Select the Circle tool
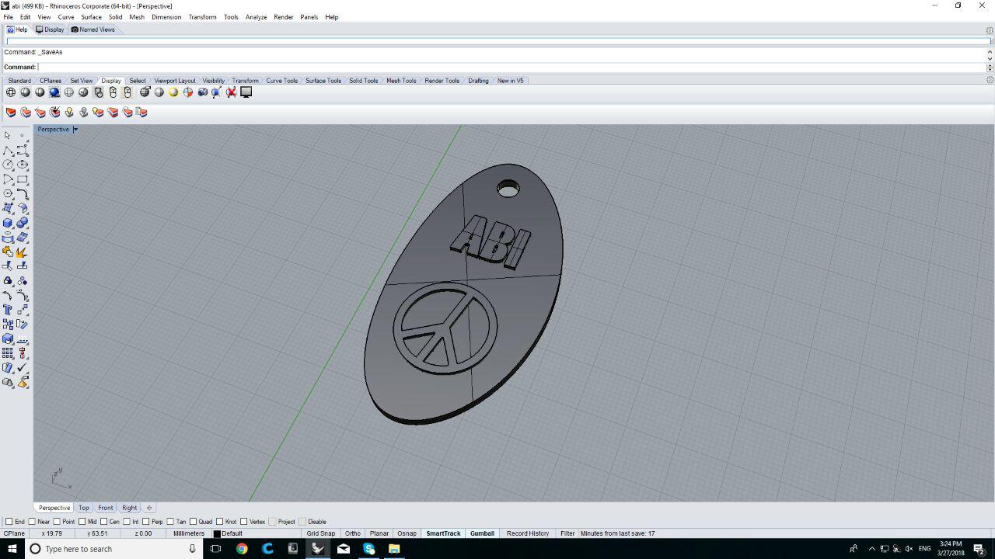The width and height of the screenshot is (995, 559). click(8, 165)
